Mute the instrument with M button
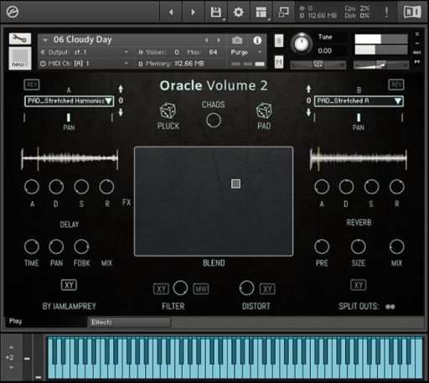Screen dimensions: 429x383 (x=279, y=62)
